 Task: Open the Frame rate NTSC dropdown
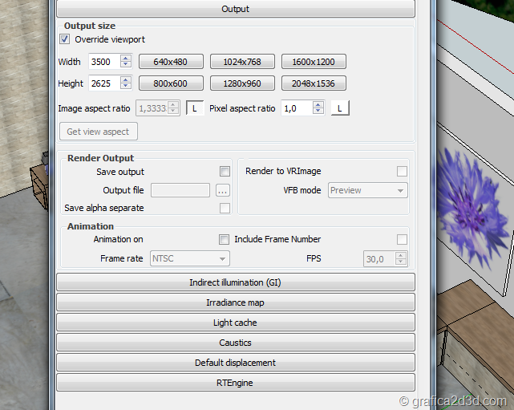[x=190, y=258]
